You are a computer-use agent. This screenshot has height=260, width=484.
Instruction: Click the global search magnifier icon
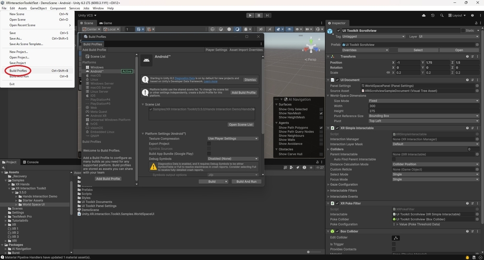tap(442, 15)
